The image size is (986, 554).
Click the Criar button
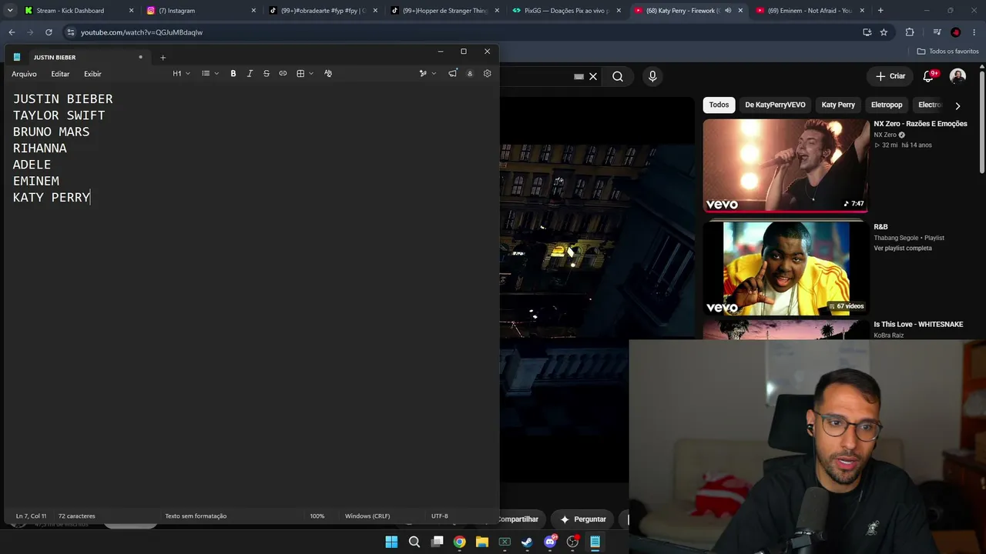click(890, 76)
